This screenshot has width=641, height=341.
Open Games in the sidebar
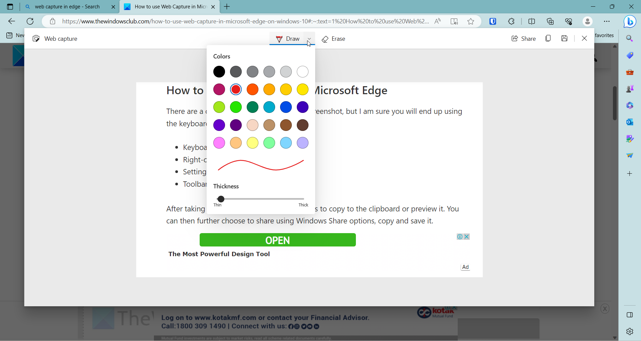(x=630, y=89)
